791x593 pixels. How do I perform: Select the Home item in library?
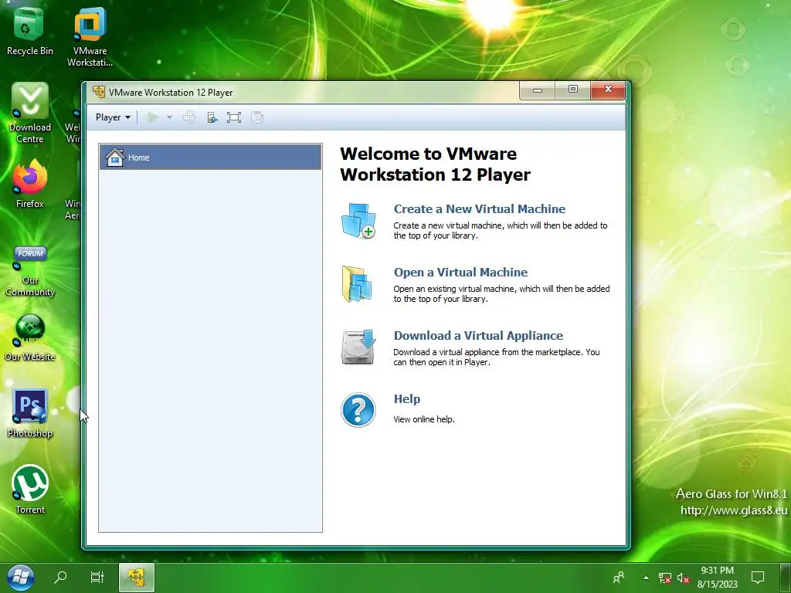coord(210,157)
